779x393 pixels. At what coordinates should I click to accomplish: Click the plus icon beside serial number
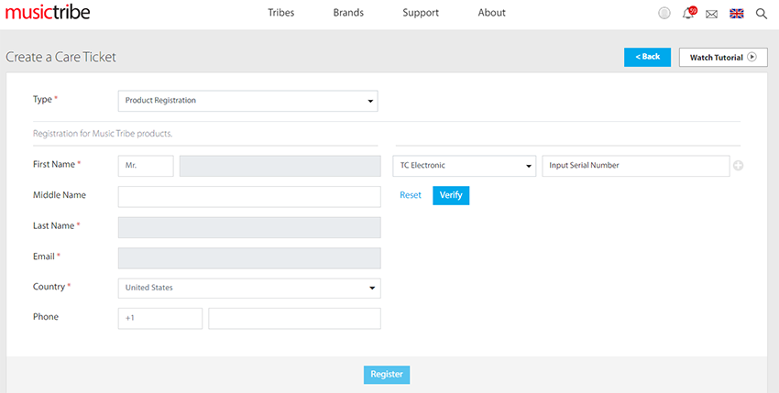point(739,166)
